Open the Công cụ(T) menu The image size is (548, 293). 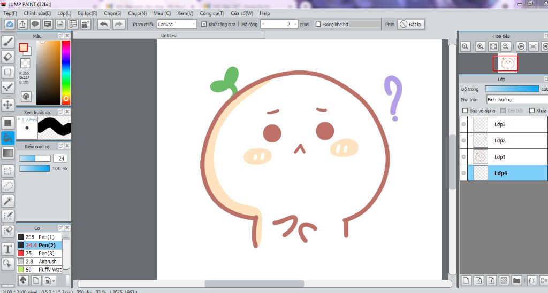[212, 13]
